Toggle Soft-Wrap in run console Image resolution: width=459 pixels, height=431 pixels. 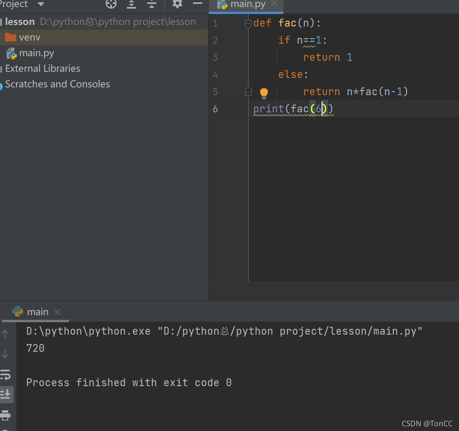5,375
